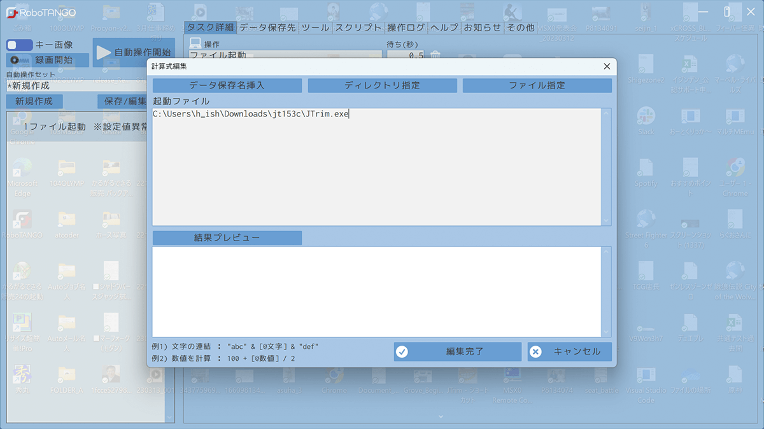Click the checkmark icon on 編集完了
Screen dimensions: 764x429
click(402, 351)
